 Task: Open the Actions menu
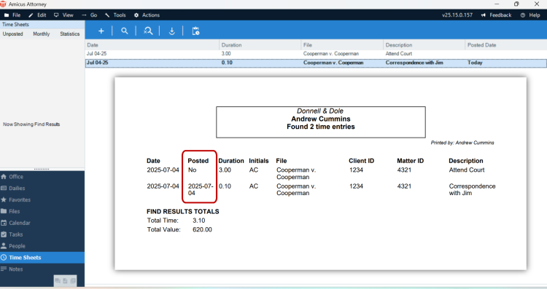tap(147, 15)
